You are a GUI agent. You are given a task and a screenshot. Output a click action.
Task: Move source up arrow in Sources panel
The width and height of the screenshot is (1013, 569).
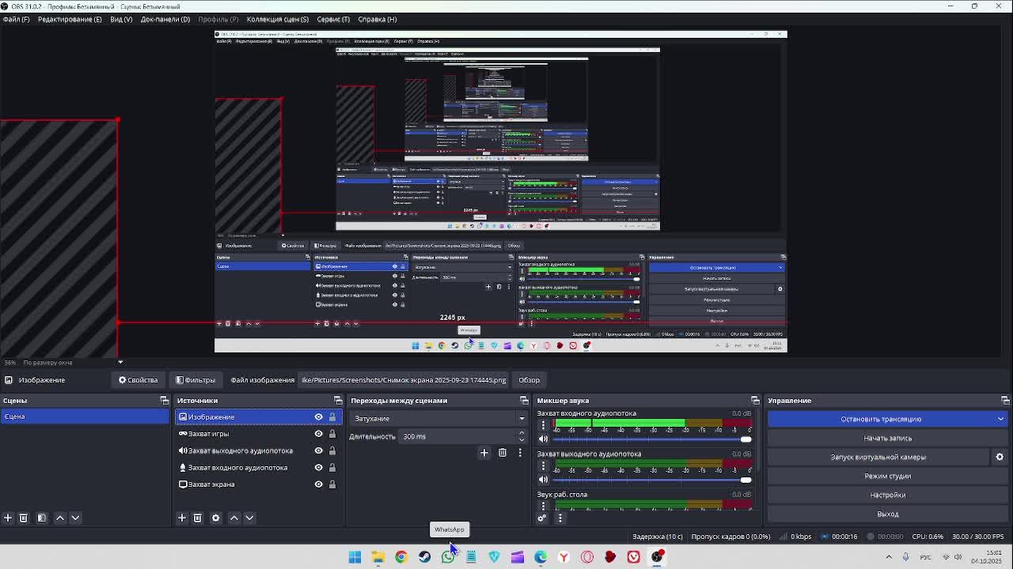pyautogui.click(x=234, y=518)
